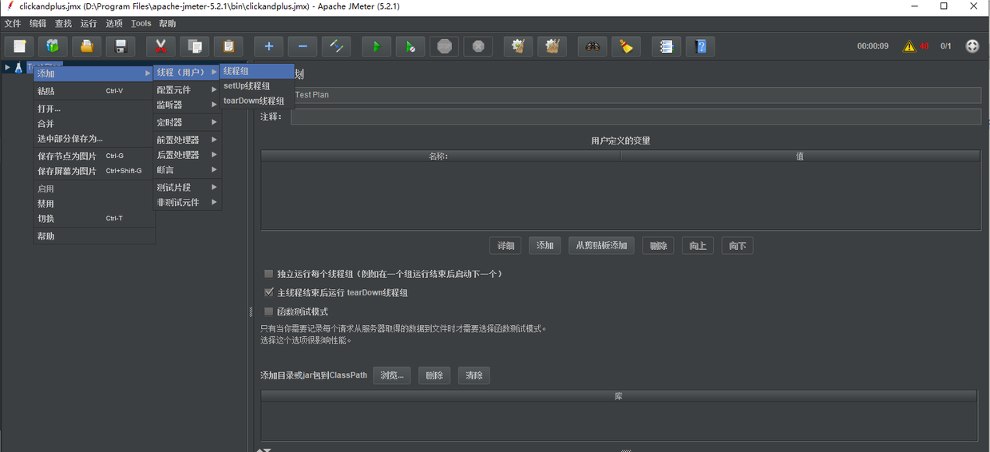Expand 监听器 submenu
The height and width of the screenshot is (452, 990).
pyautogui.click(x=187, y=105)
